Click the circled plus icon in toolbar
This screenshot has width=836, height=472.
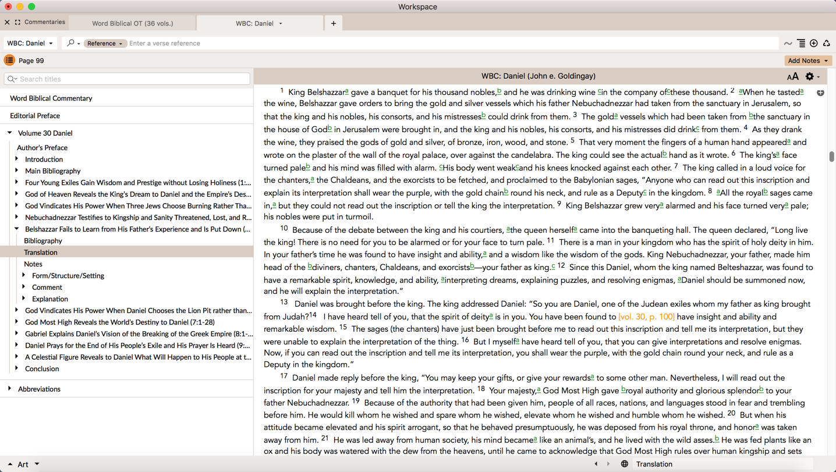(x=814, y=44)
